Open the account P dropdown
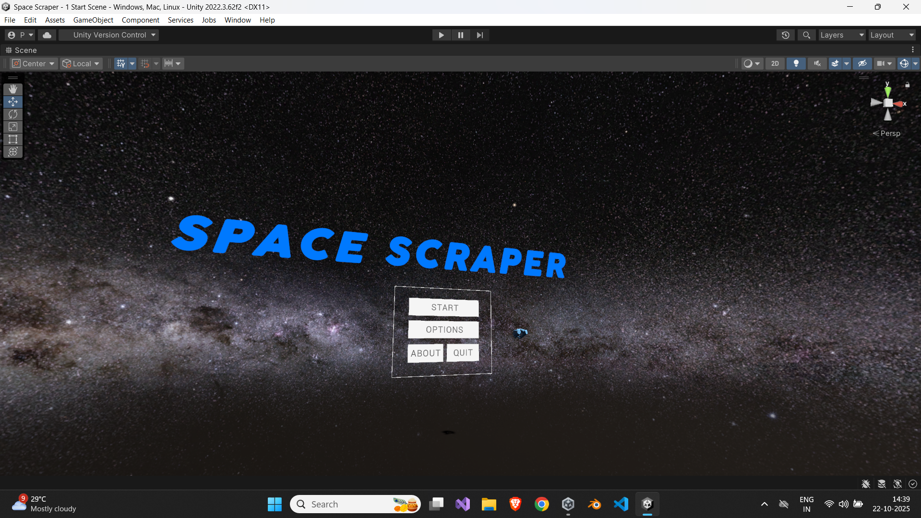The width and height of the screenshot is (921, 518). [x=21, y=35]
